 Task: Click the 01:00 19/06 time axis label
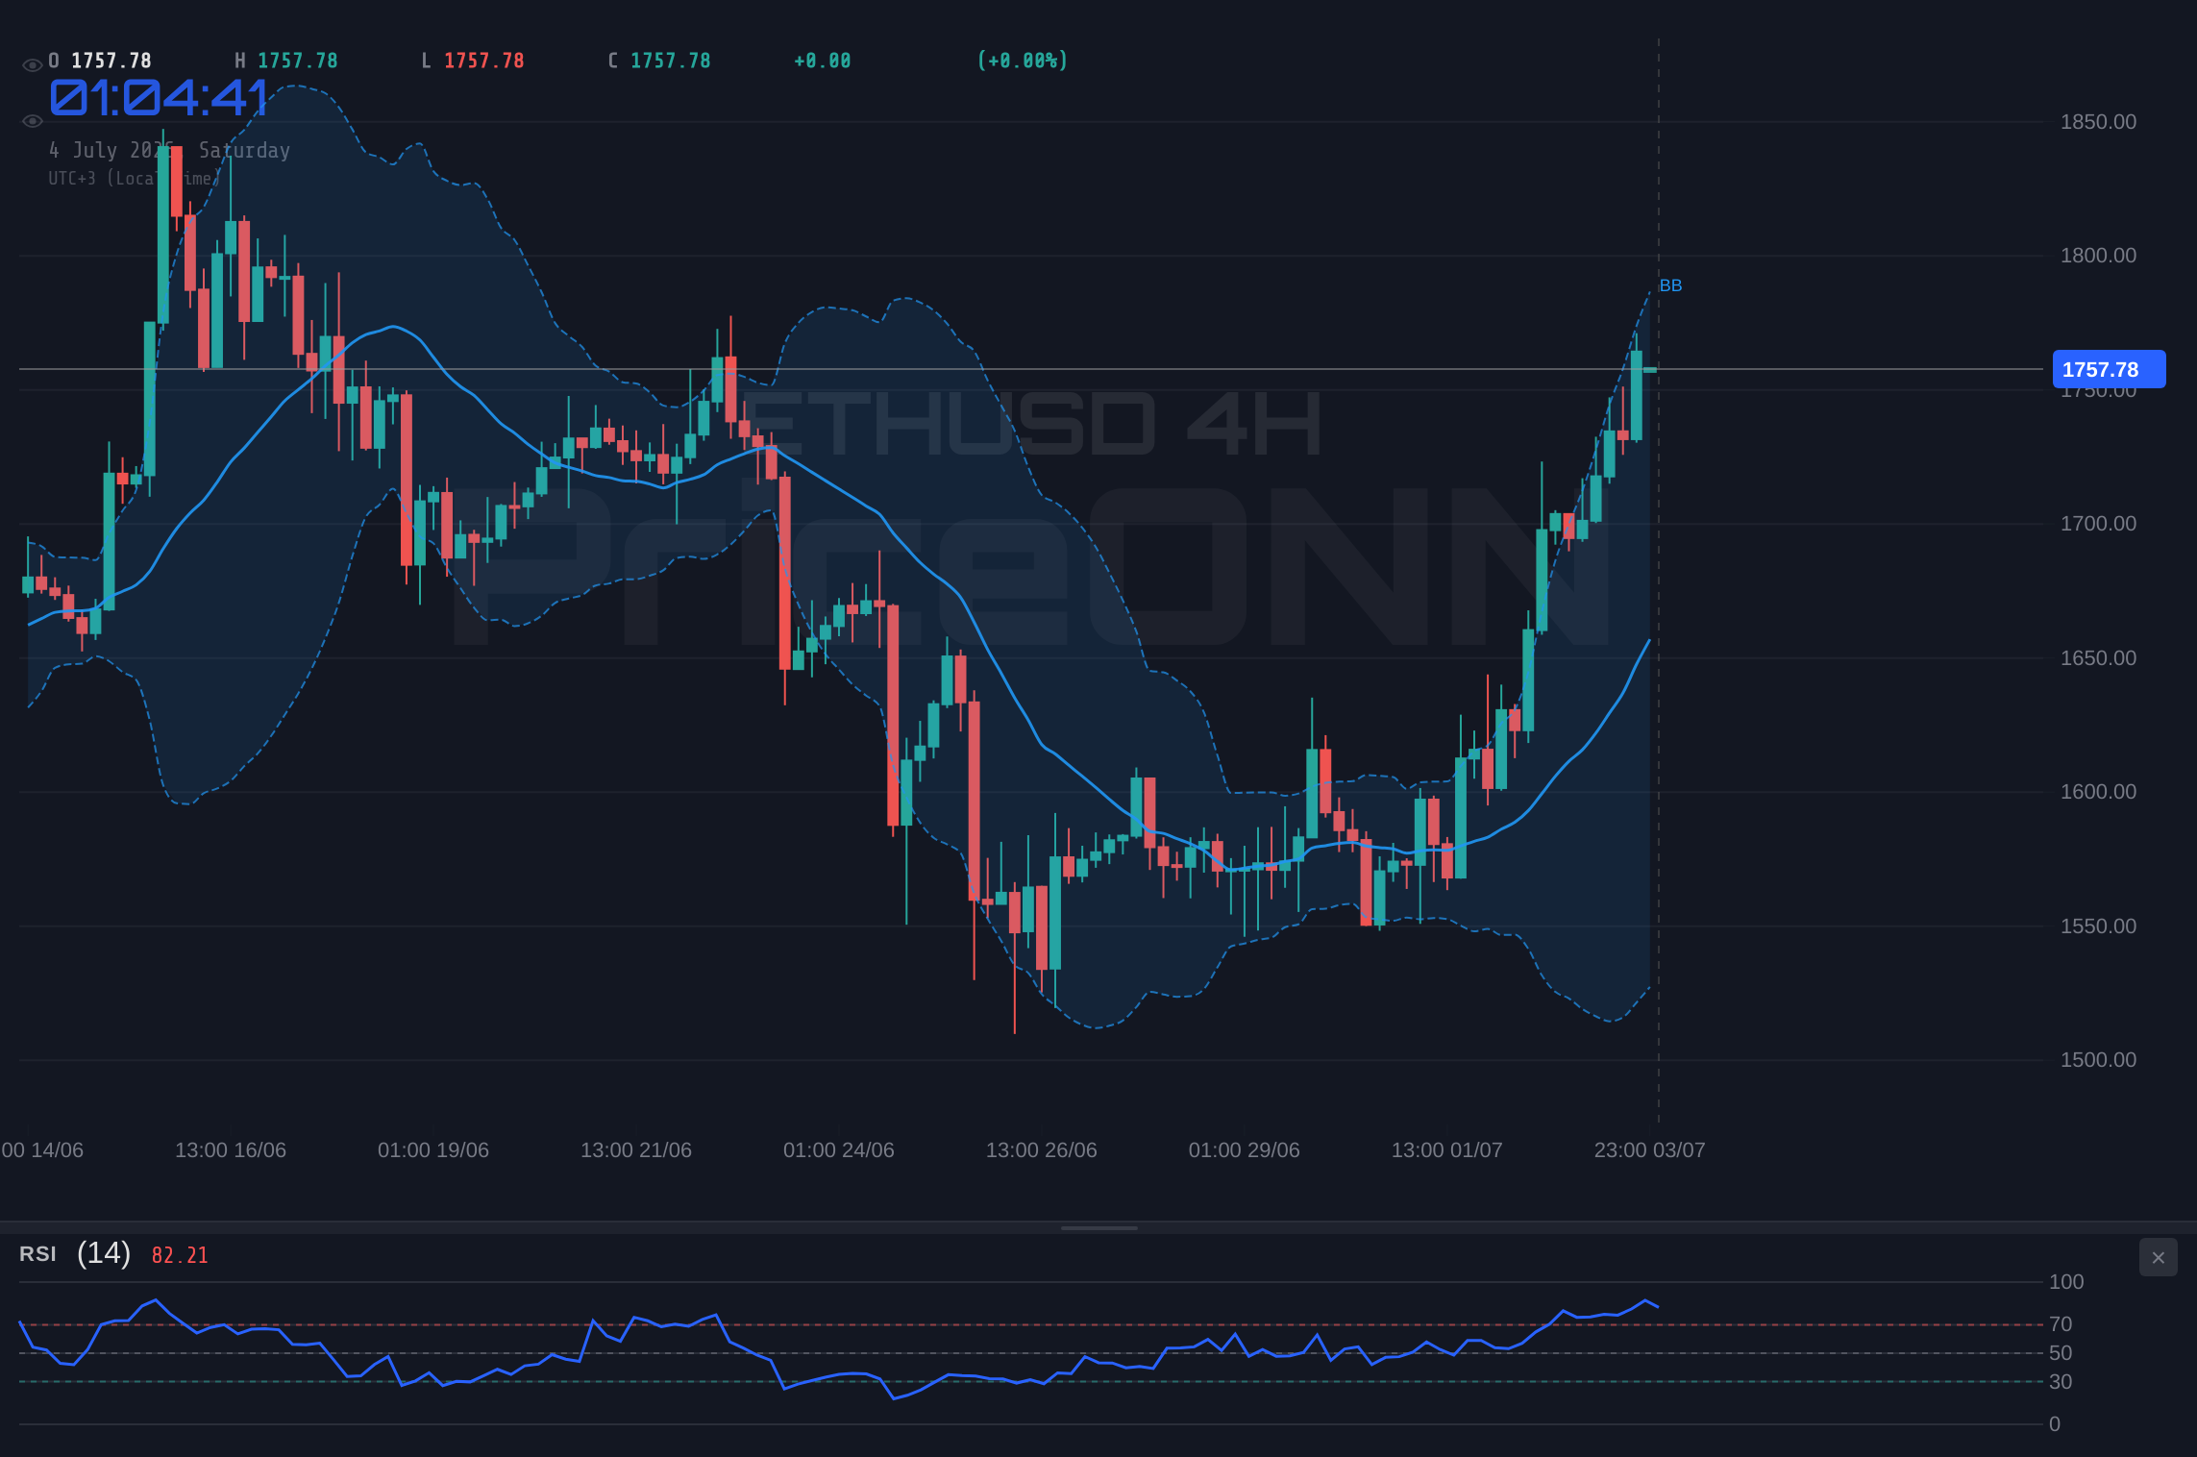pos(433,1150)
